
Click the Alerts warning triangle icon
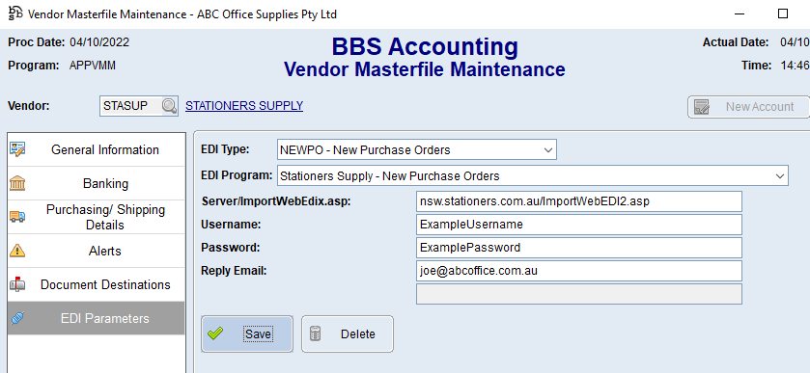click(17, 251)
